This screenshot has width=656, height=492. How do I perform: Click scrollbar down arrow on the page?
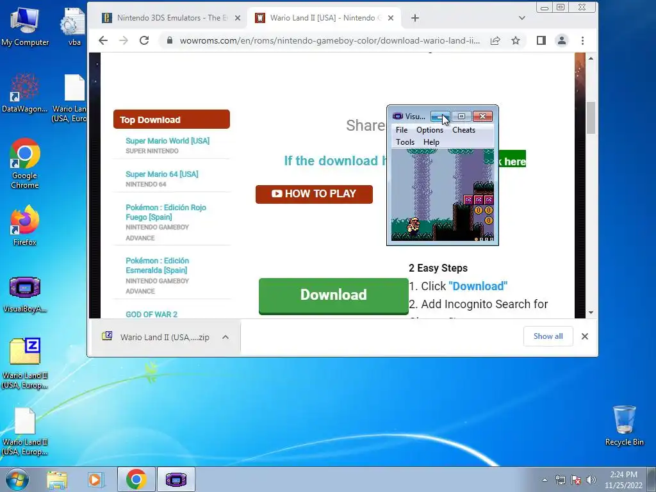[591, 313]
